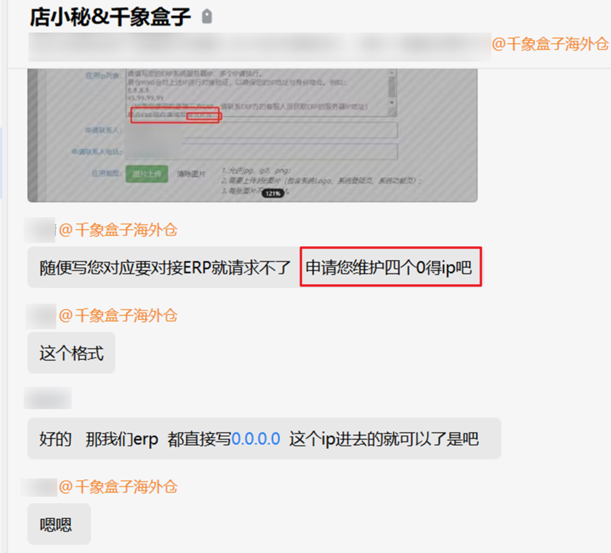Click the scrollbar down arrow in the IP list box
611x553 pixels.
coord(391,103)
